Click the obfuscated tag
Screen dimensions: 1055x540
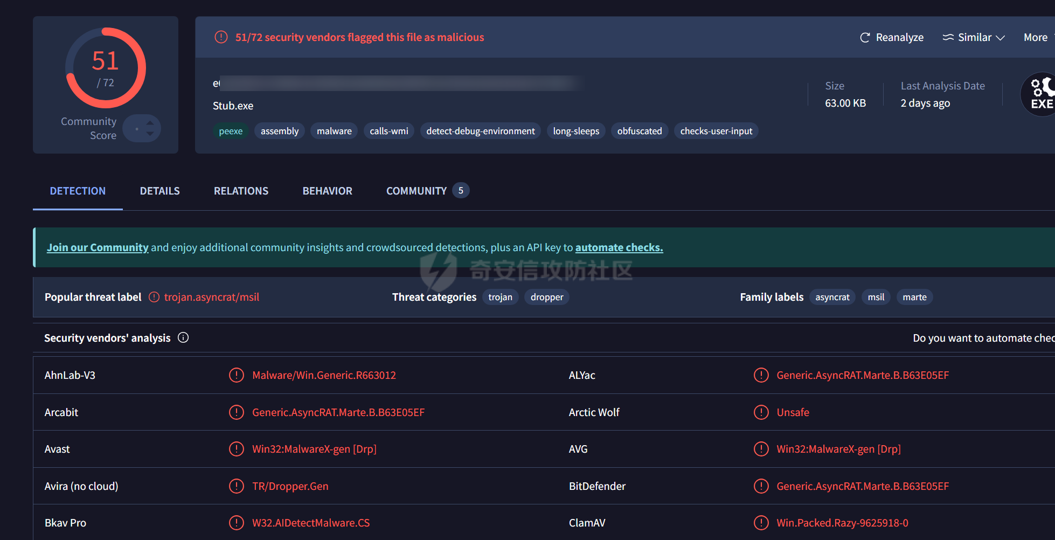pyautogui.click(x=640, y=131)
